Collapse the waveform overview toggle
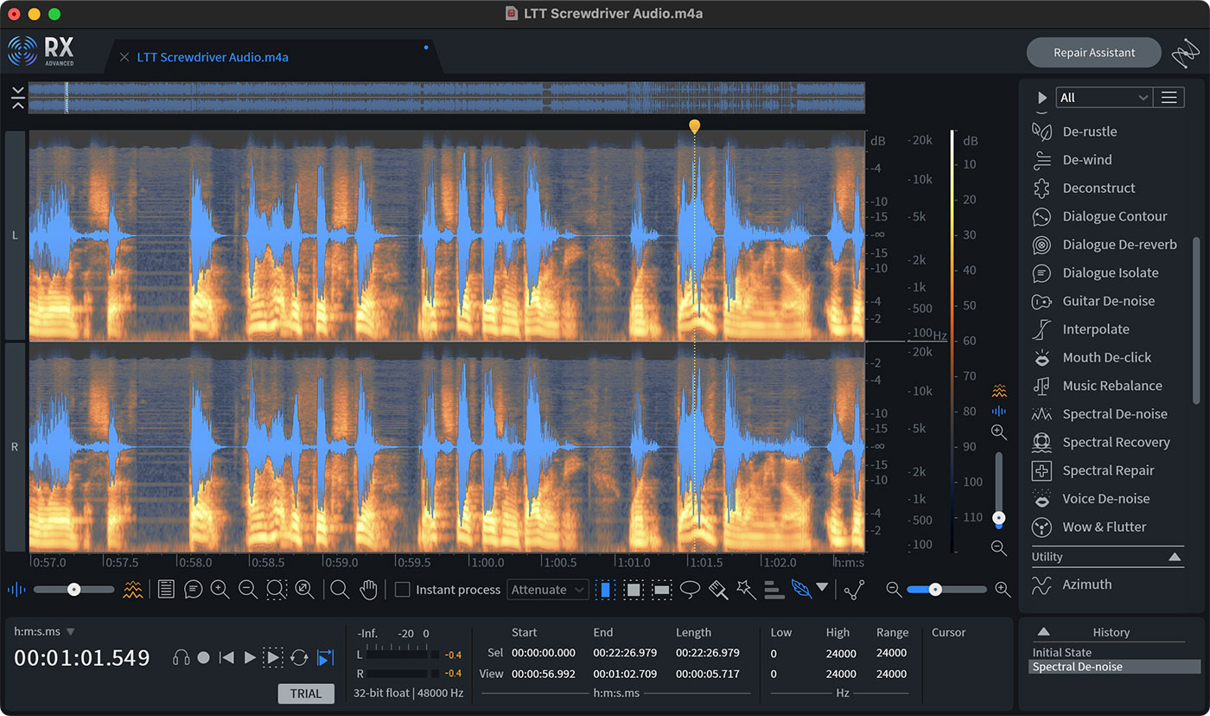 coord(17,98)
